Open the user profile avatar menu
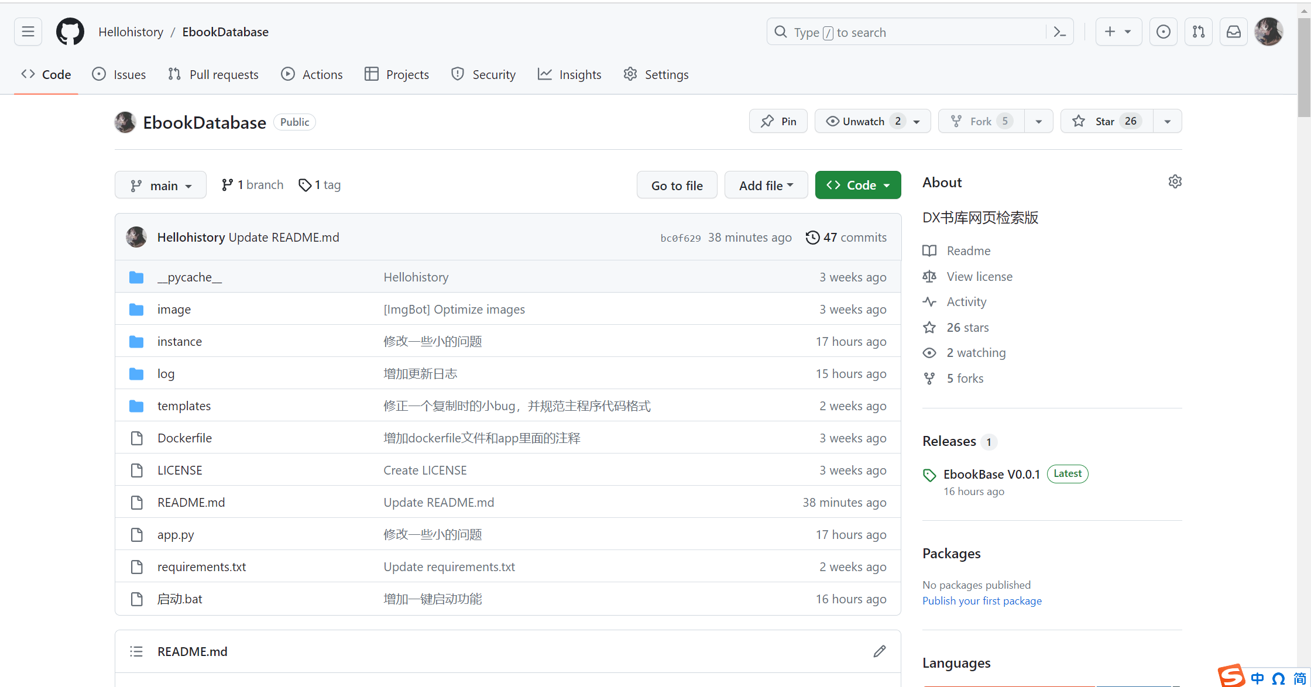Image resolution: width=1311 pixels, height=687 pixels. [x=1269, y=32]
